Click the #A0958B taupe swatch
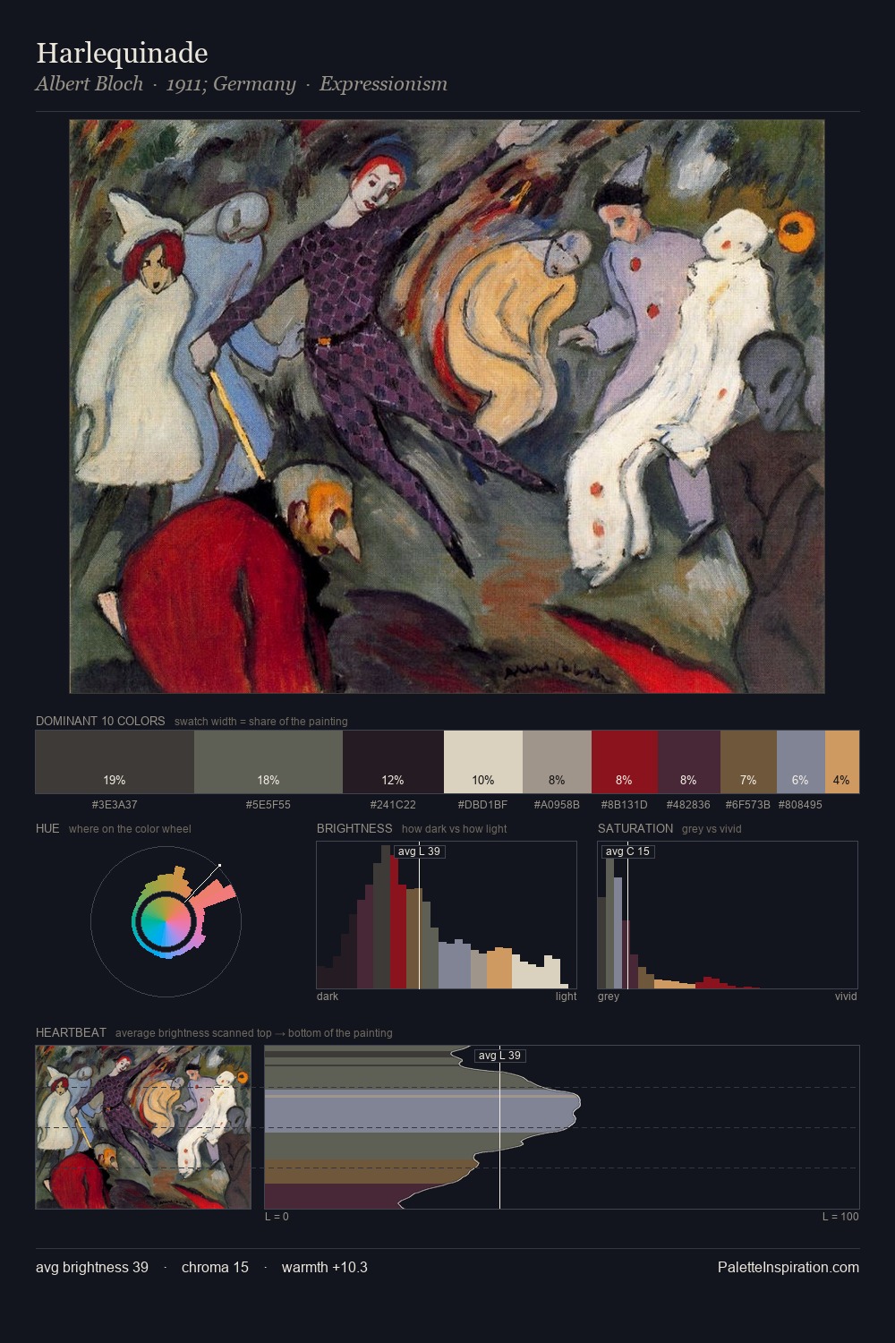Image resolution: width=895 pixels, height=1343 pixels. (x=557, y=762)
